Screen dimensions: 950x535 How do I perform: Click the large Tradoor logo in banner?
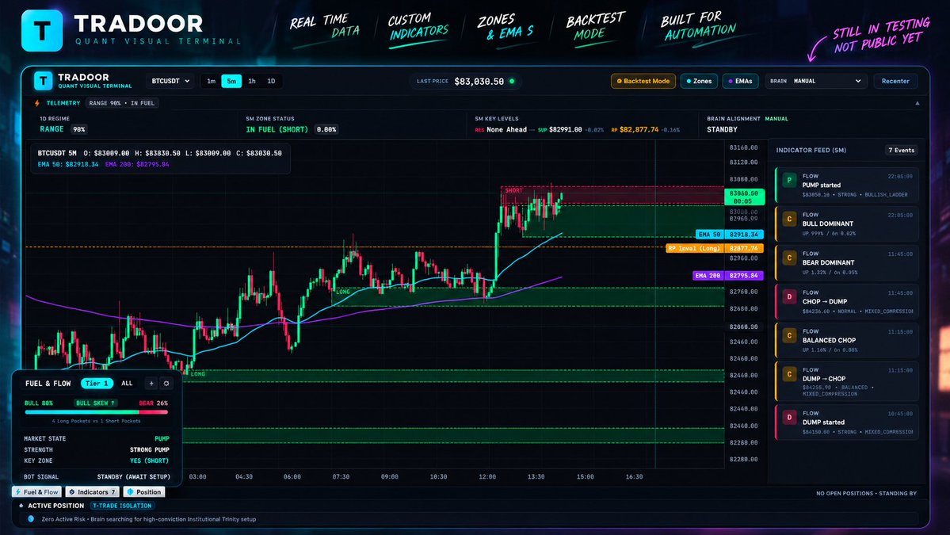[x=42, y=31]
